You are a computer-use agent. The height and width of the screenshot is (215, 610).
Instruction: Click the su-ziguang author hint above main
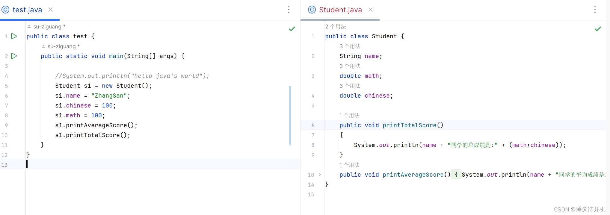(x=61, y=46)
